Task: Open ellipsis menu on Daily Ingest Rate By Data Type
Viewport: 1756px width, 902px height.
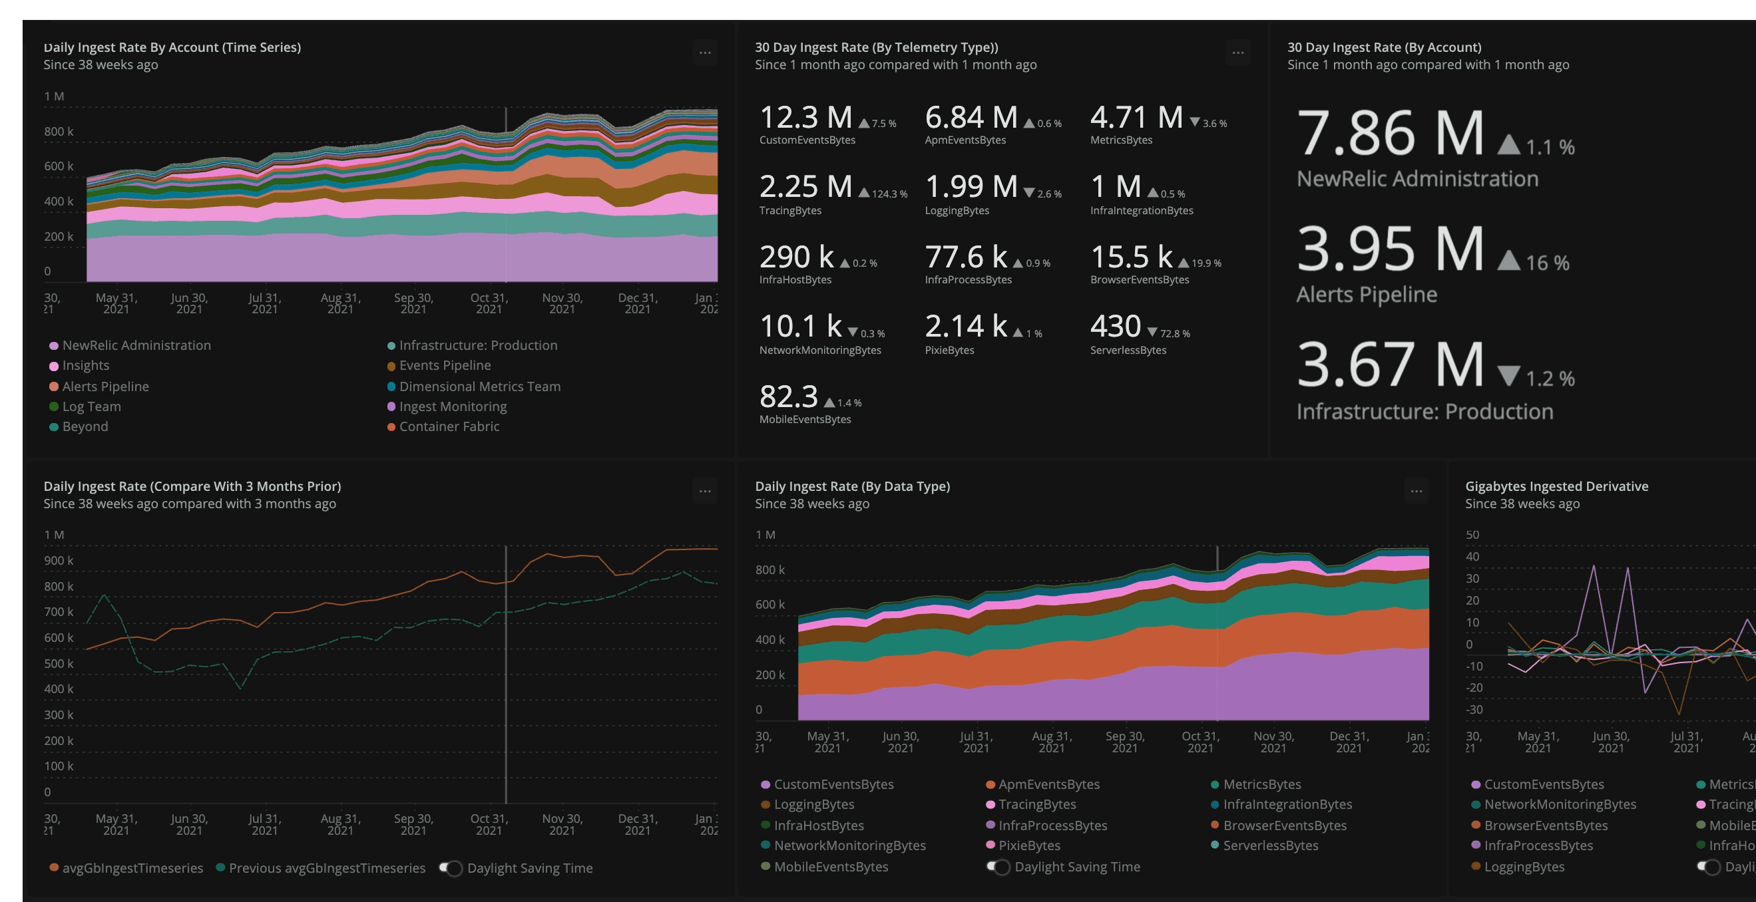Action: pyautogui.click(x=1416, y=490)
